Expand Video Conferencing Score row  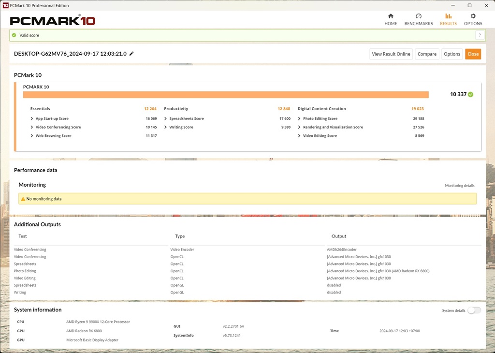(32, 127)
